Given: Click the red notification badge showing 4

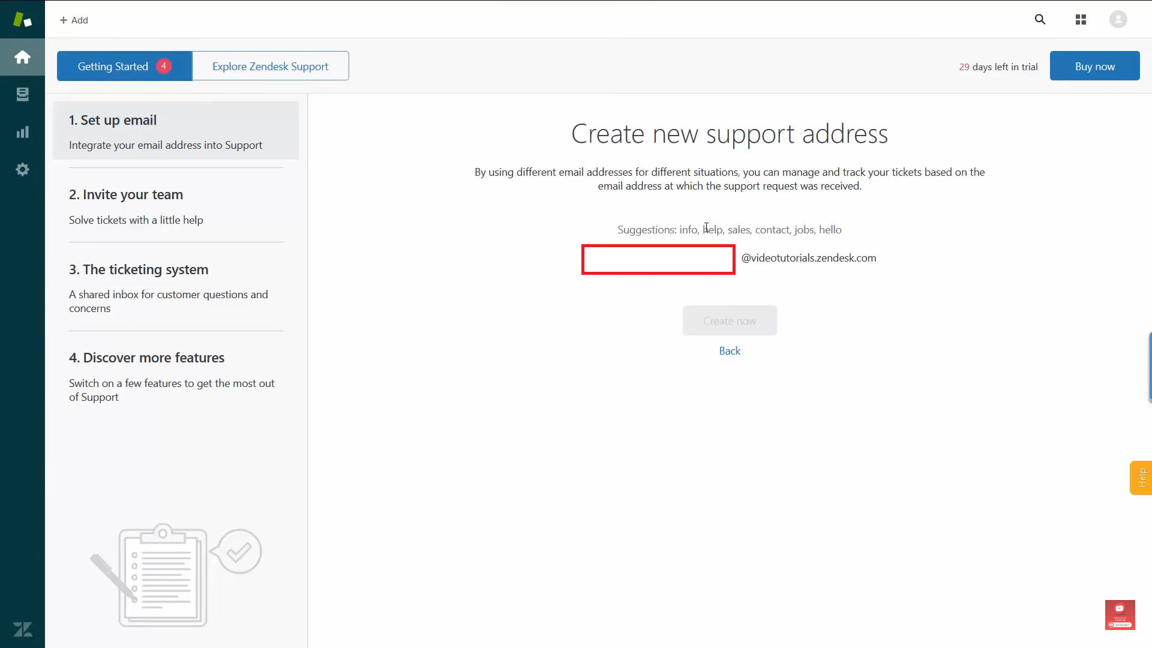Looking at the screenshot, I should click(163, 65).
